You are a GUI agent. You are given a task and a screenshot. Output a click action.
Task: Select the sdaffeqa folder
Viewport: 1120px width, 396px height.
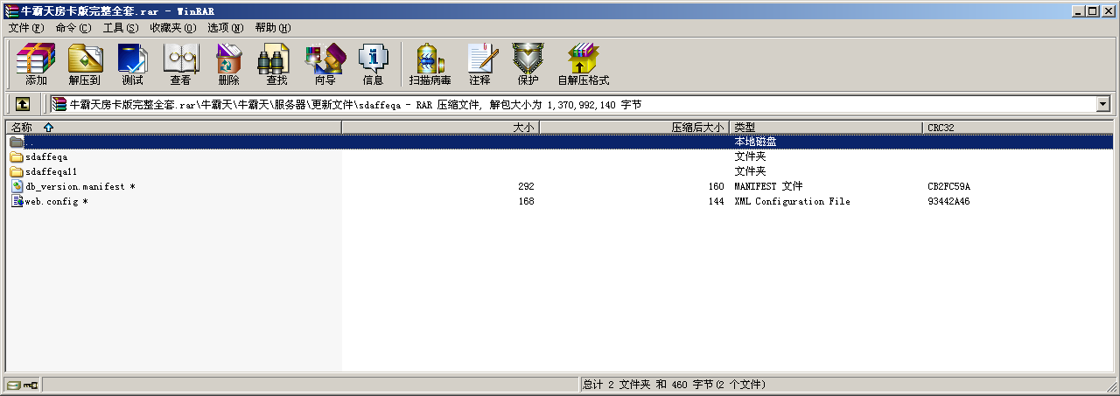click(x=46, y=157)
